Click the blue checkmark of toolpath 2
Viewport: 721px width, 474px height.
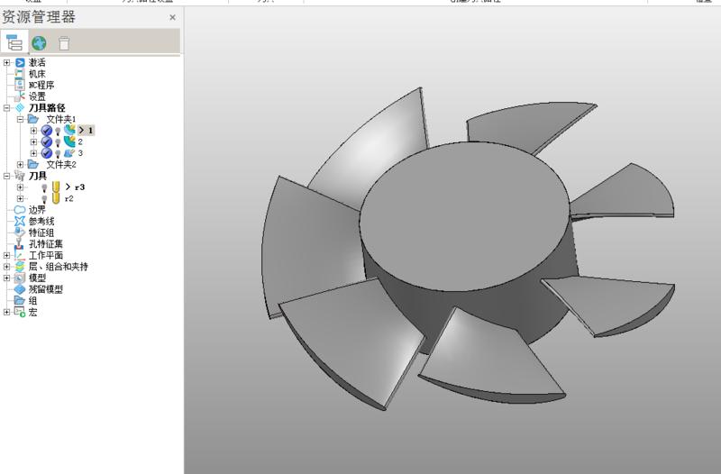coord(47,141)
